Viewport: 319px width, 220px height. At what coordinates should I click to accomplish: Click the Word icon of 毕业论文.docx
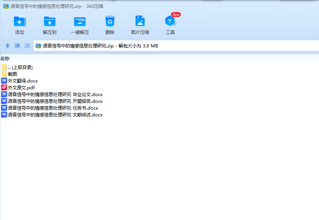click(x=4, y=94)
